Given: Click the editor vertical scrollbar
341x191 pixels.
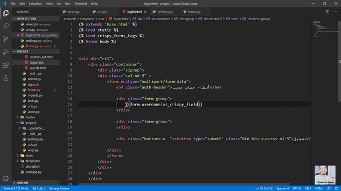Looking at the screenshot, I should 339,62.
